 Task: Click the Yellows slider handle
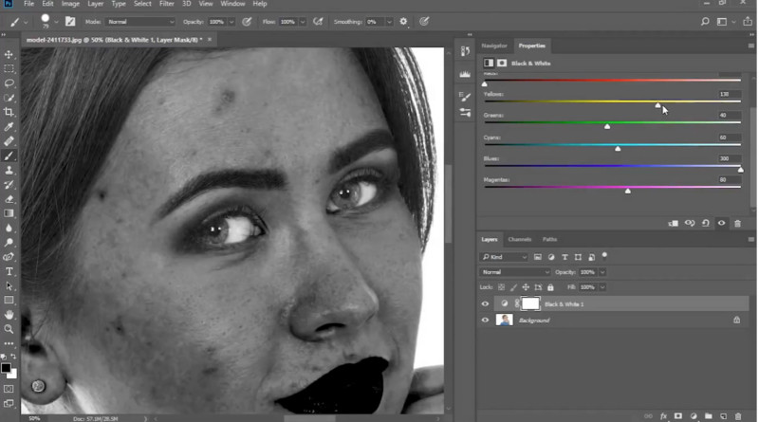pyautogui.click(x=657, y=105)
